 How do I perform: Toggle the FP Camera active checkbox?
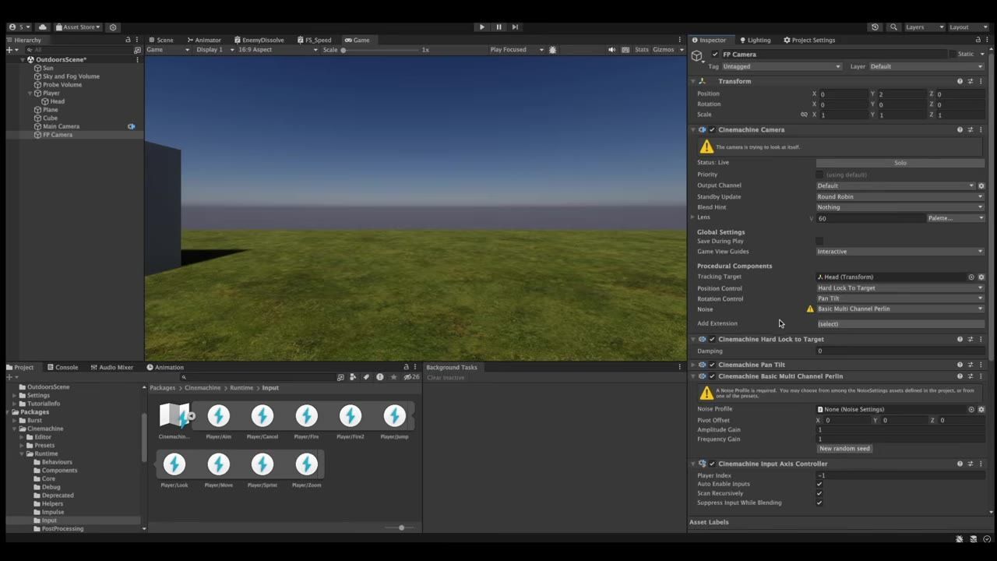(x=716, y=55)
